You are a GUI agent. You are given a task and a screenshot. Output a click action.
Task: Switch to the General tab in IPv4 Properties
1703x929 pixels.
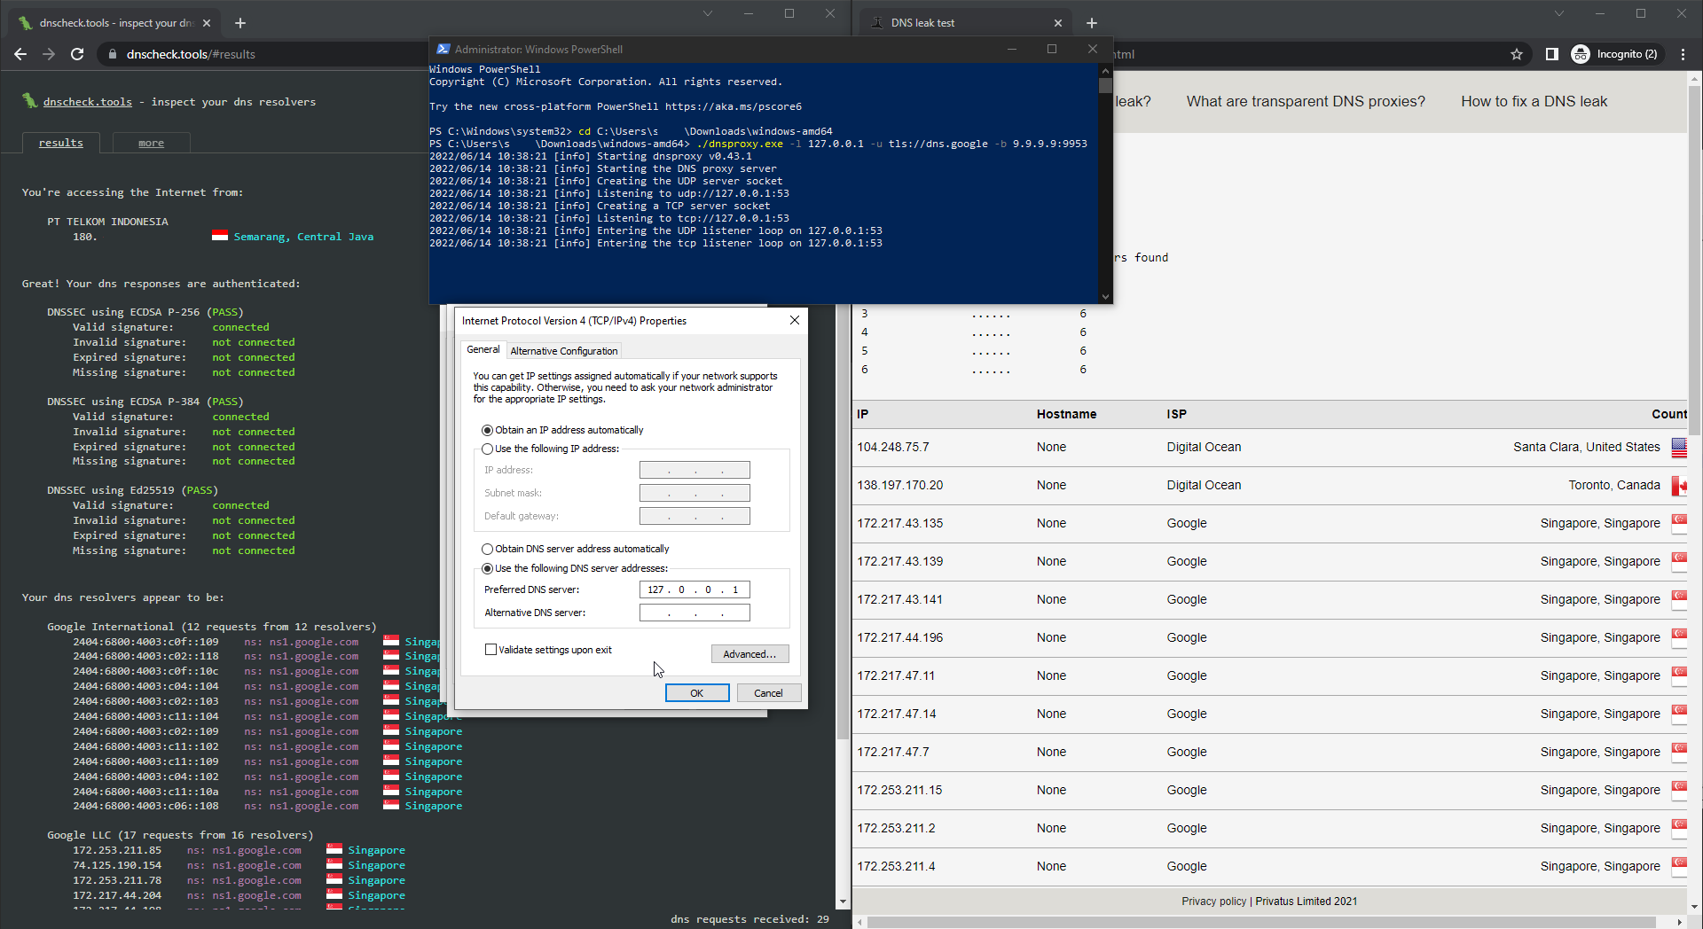point(483,349)
